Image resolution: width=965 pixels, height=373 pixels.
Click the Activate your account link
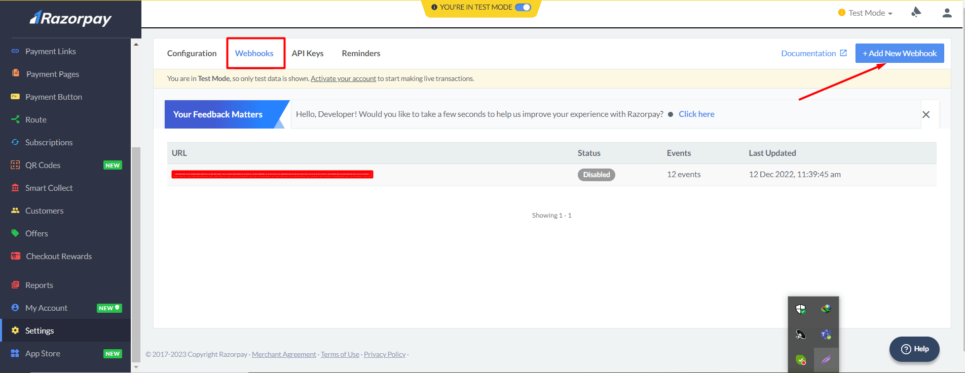[x=343, y=78]
